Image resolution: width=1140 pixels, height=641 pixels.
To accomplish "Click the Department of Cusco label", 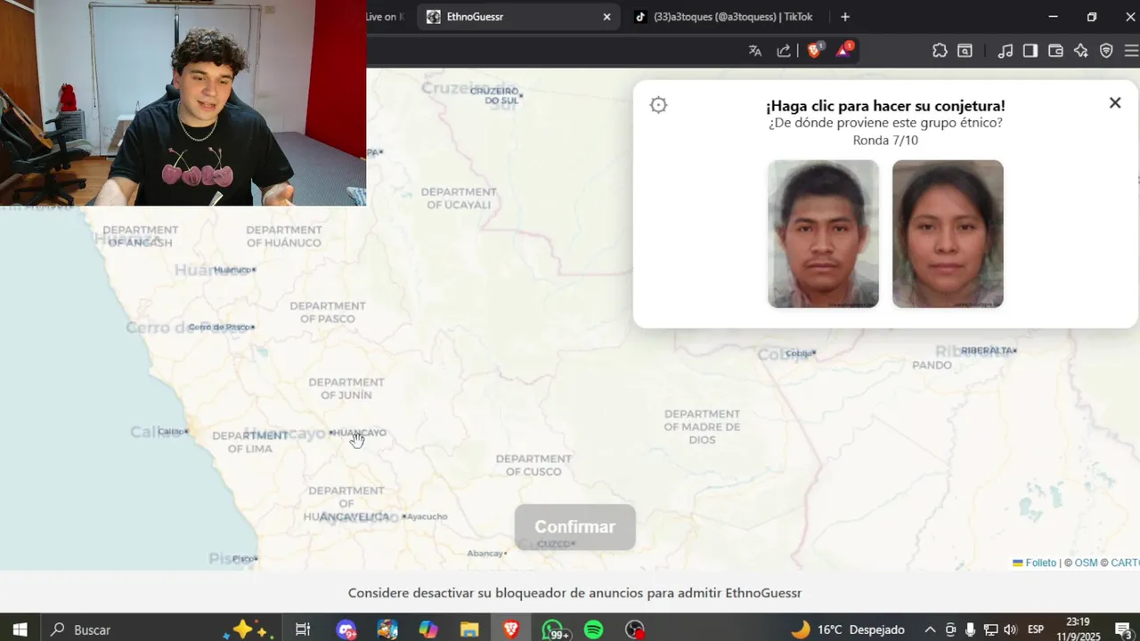I will tap(534, 465).
